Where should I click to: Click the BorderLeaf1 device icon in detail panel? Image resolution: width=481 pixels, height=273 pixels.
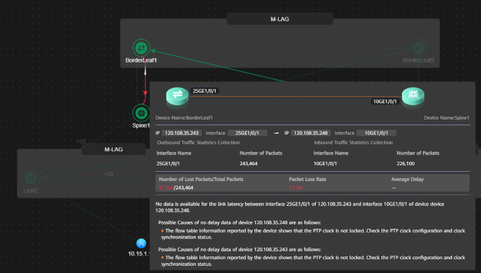coord(177,96)
